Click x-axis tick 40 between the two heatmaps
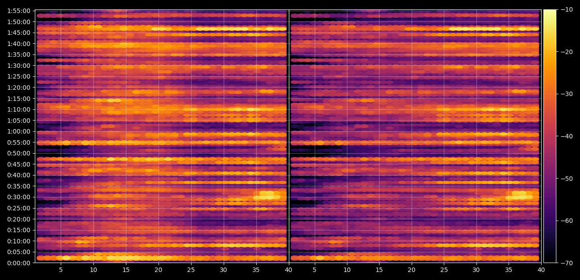 tap(289, 270)
